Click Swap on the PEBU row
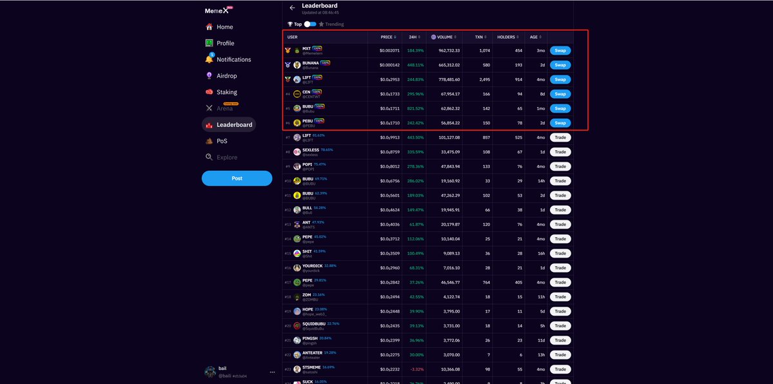 (x=560, y=123)
